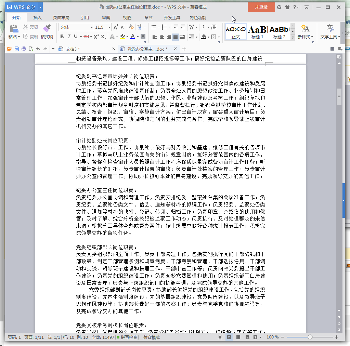Click the center alignment icon
Screen dimensions: 350x346
pos(162,37)
